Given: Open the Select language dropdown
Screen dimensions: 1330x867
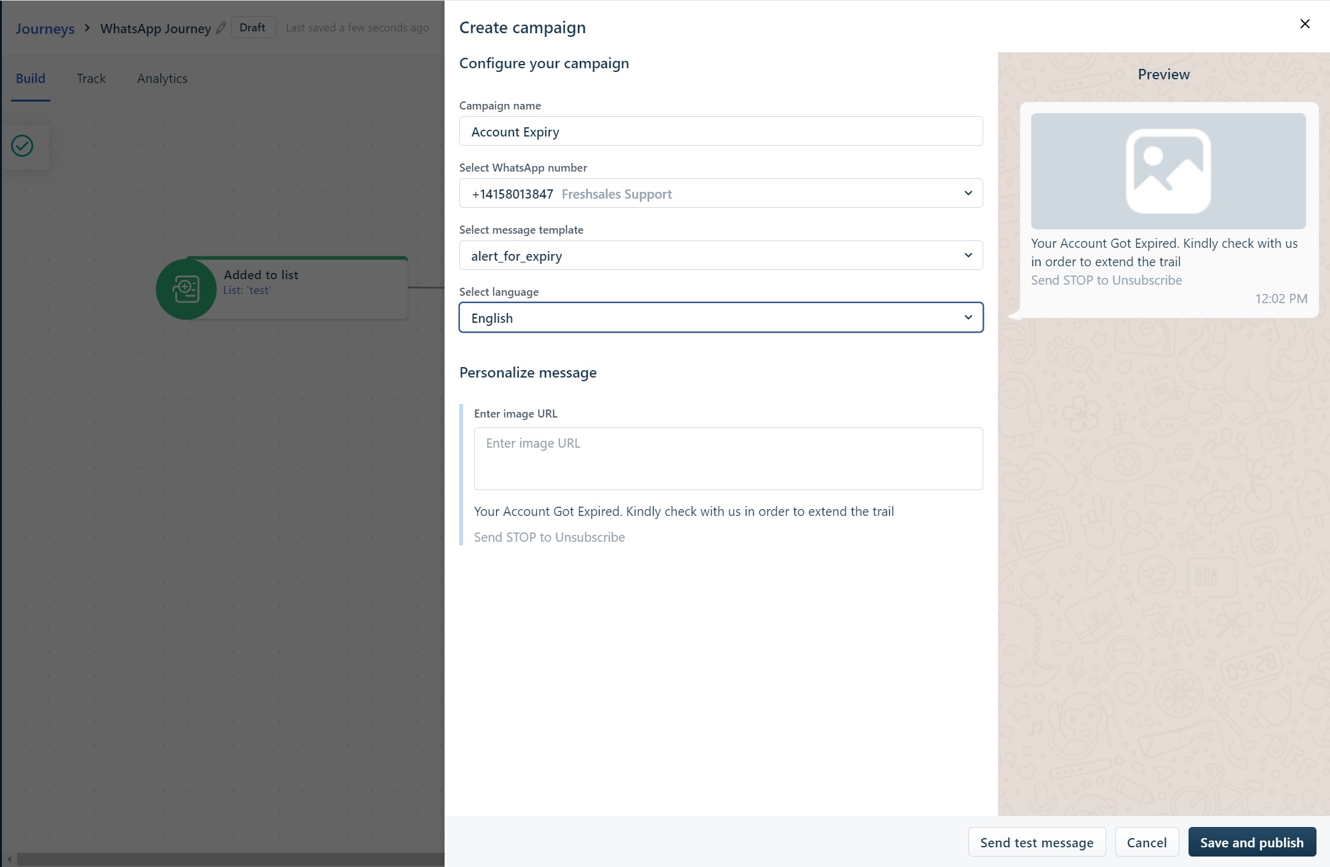Looking at the screenshot, I should [721, 318].
